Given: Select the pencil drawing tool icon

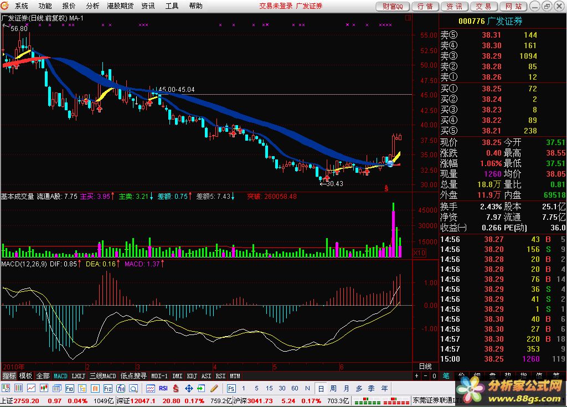Looking at the screenshot, I should [214, 389].
